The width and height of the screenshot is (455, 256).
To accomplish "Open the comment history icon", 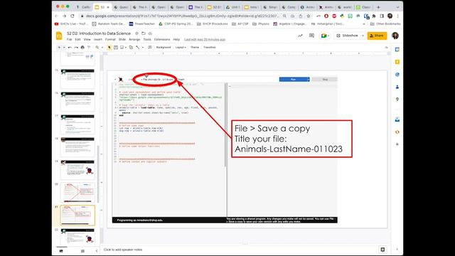I will [311, 36].
